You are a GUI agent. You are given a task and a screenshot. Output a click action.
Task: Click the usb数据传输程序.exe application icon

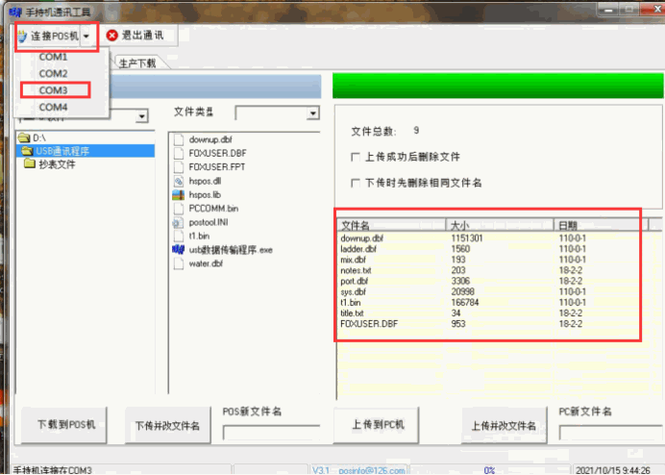tap(178, 249)
